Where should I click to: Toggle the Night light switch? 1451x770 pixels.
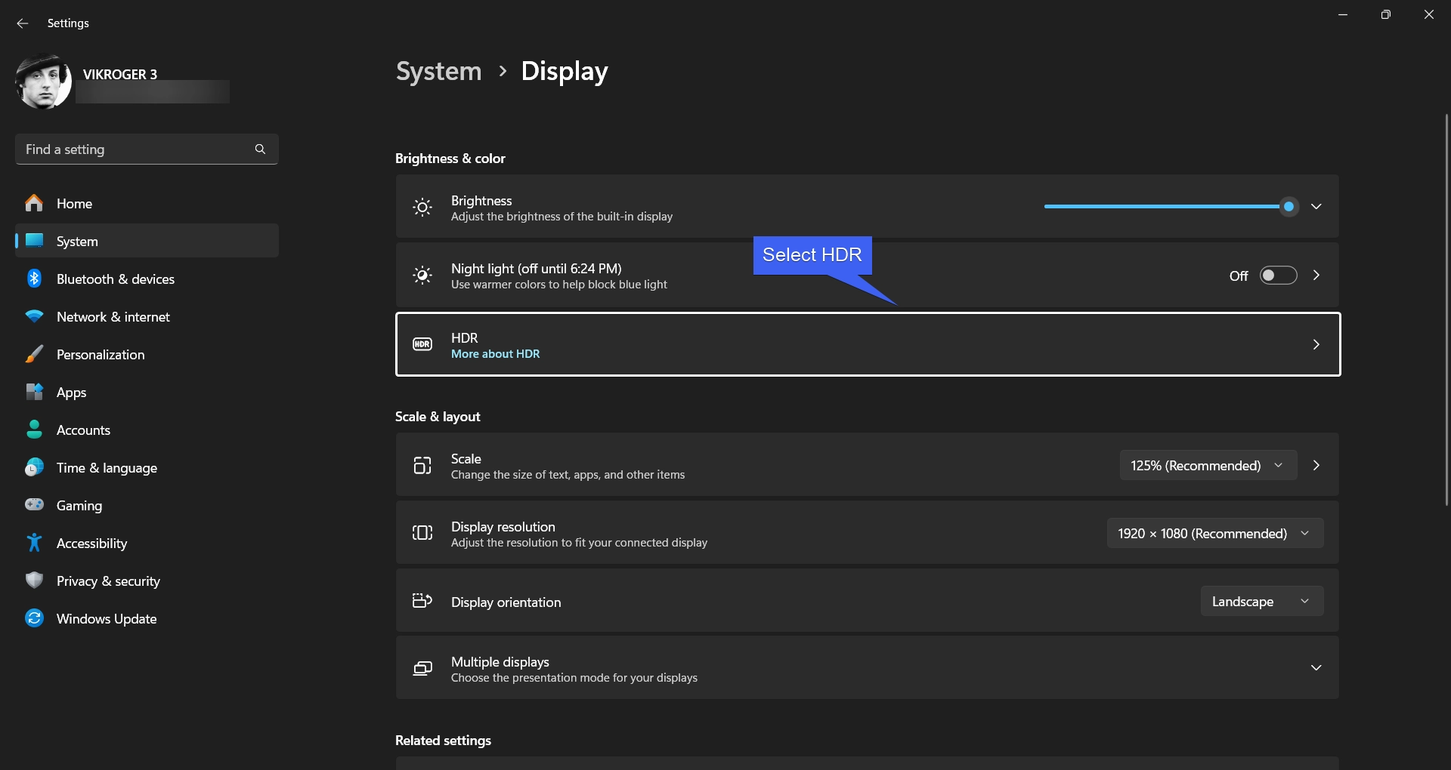click(1278, 276)
